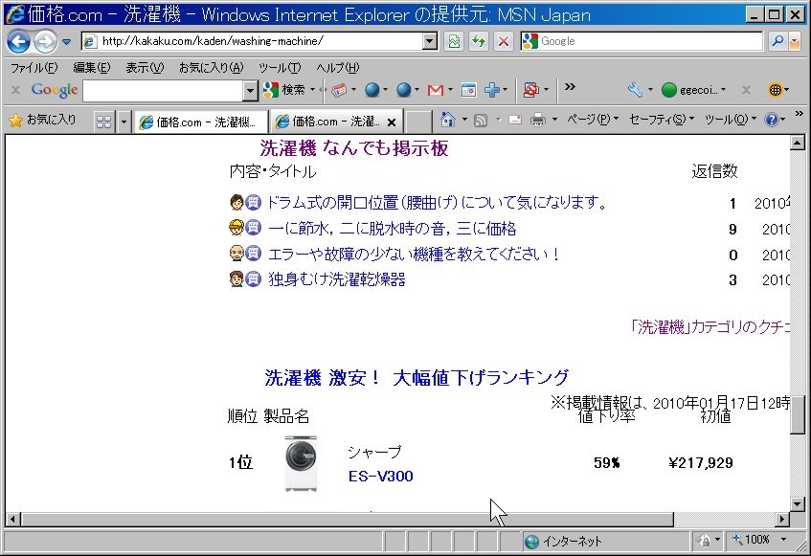
Task: Open the tab list dropdown arrow
Action: click(x=124, y=122)
